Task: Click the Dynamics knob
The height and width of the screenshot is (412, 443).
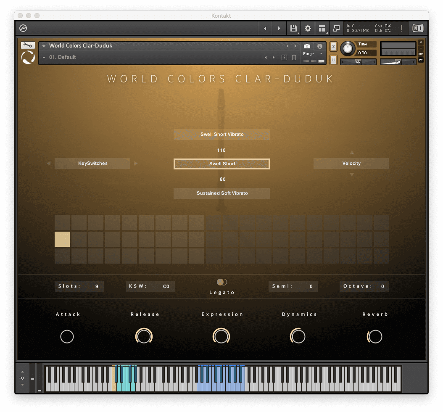Action: point(298,336)
